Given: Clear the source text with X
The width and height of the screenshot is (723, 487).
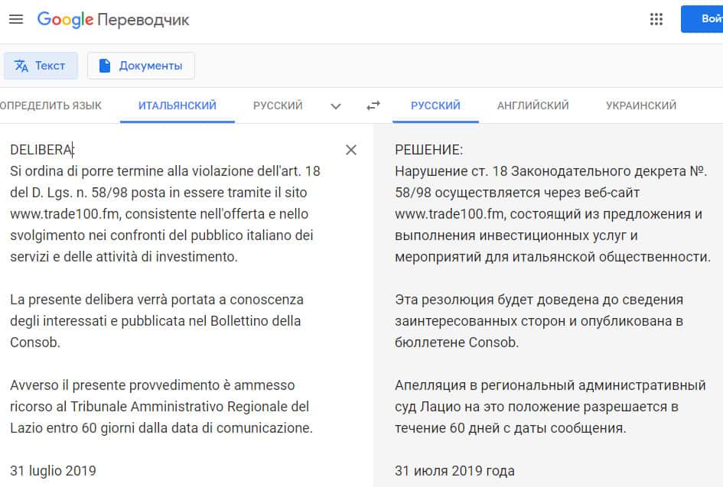Looking at the screenshot, I should click(351, 150).
